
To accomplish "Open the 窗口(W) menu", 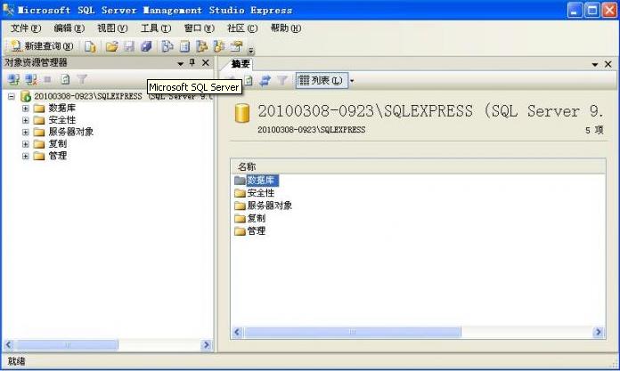I will (x=200, y=28).
